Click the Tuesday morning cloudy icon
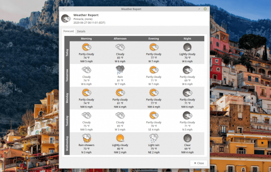The height and width of the screenshot is (172, 271). pos(86,115)
